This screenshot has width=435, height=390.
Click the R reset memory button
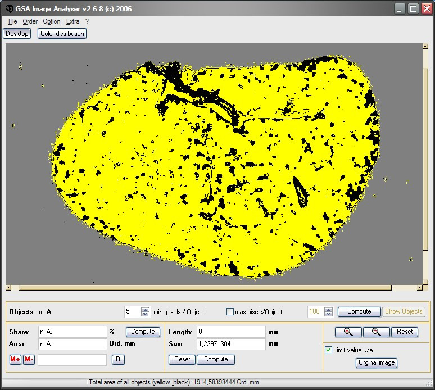[x=118, y=359]
